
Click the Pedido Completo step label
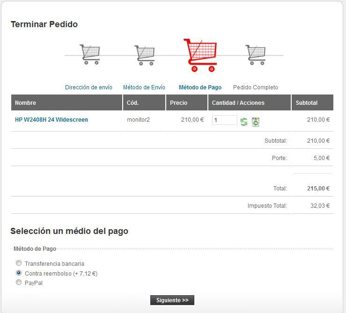256,87
